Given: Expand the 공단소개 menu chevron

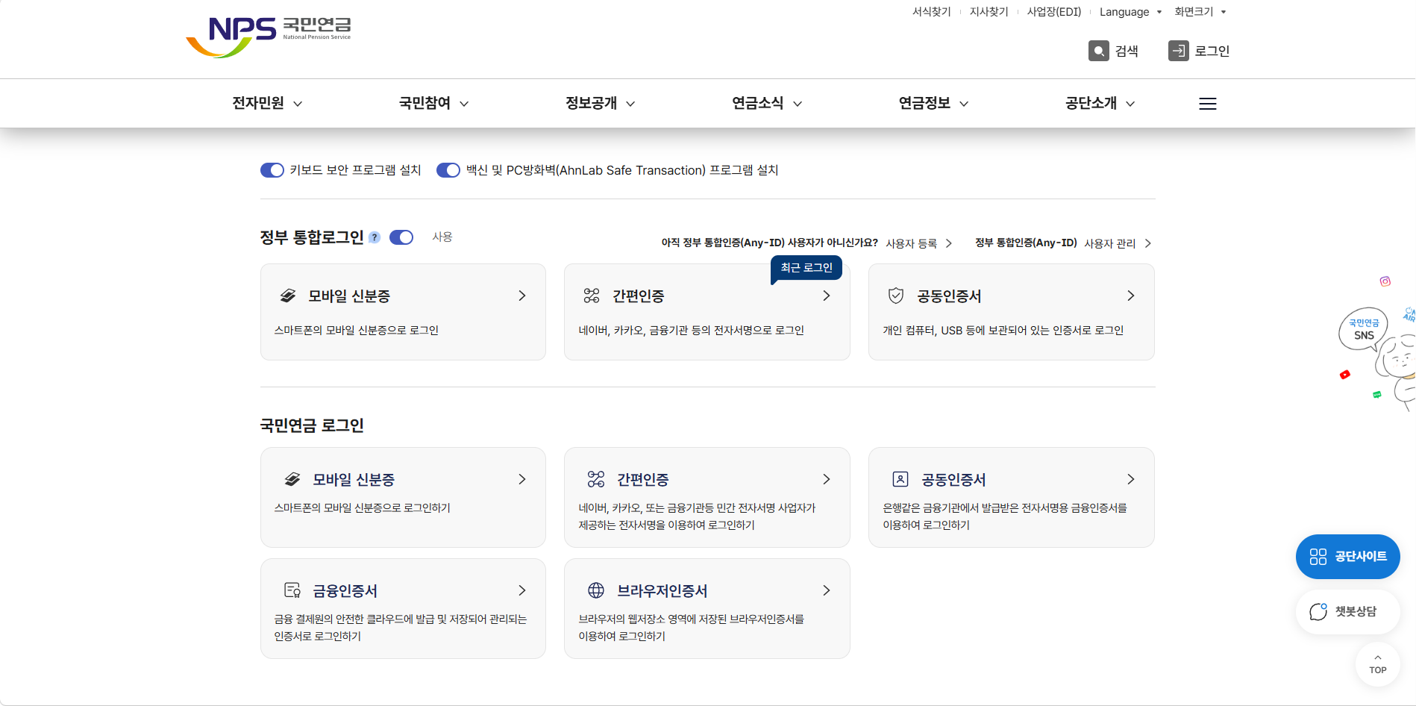Looking at the screenshot, I should (1130, 104).
